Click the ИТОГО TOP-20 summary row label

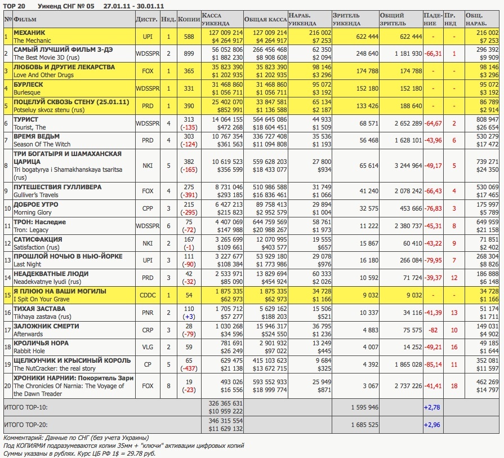[26, 425]
